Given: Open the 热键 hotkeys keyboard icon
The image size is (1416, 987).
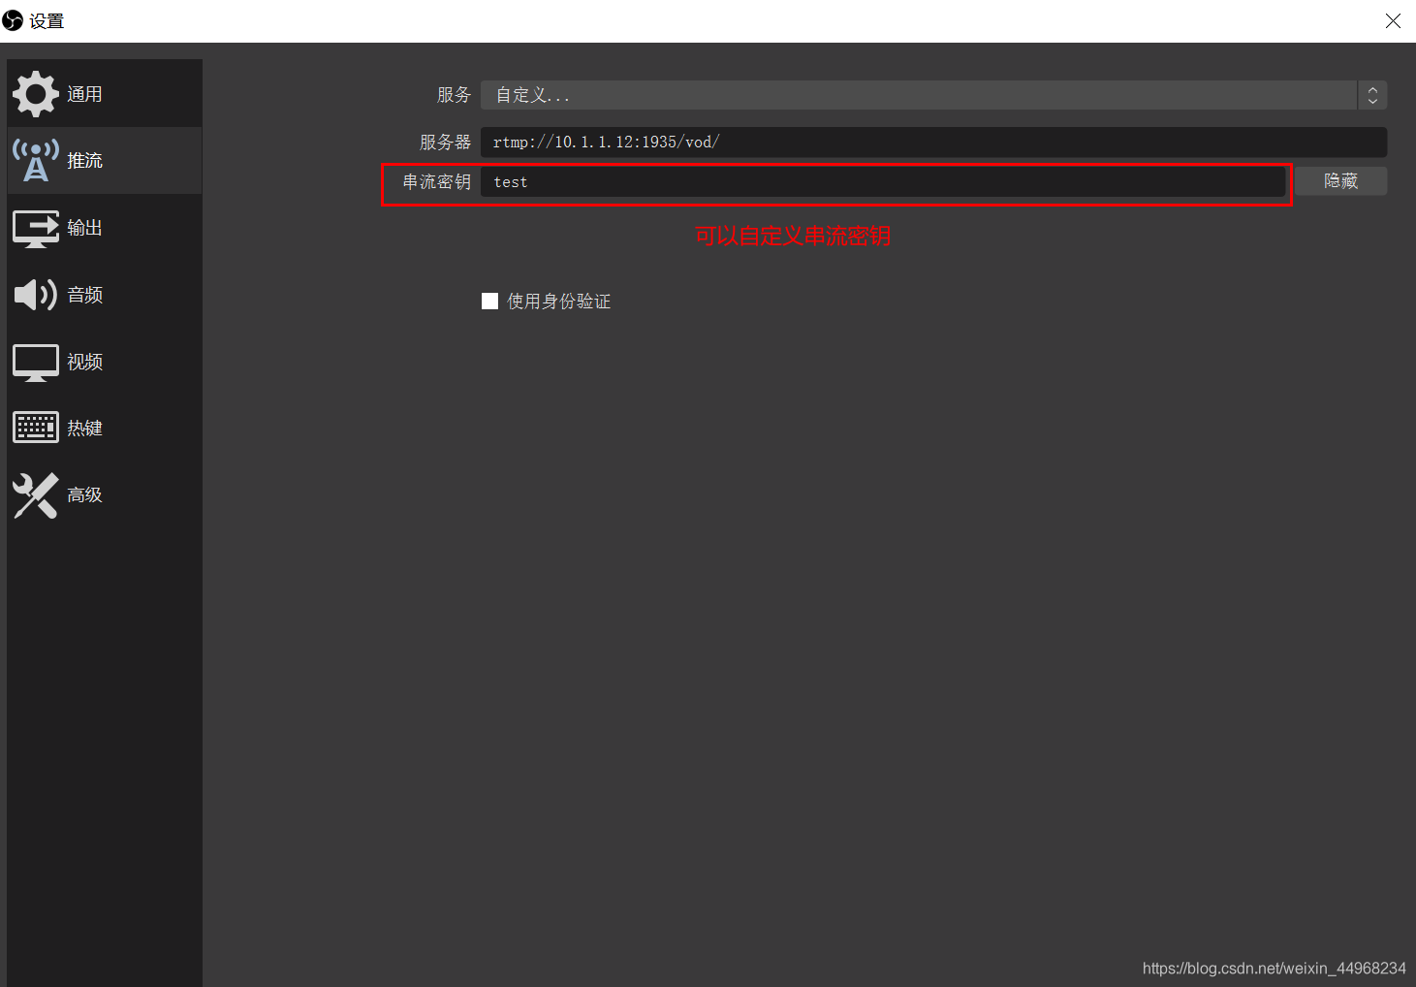Looking at the screenshot, I should 36,428.
